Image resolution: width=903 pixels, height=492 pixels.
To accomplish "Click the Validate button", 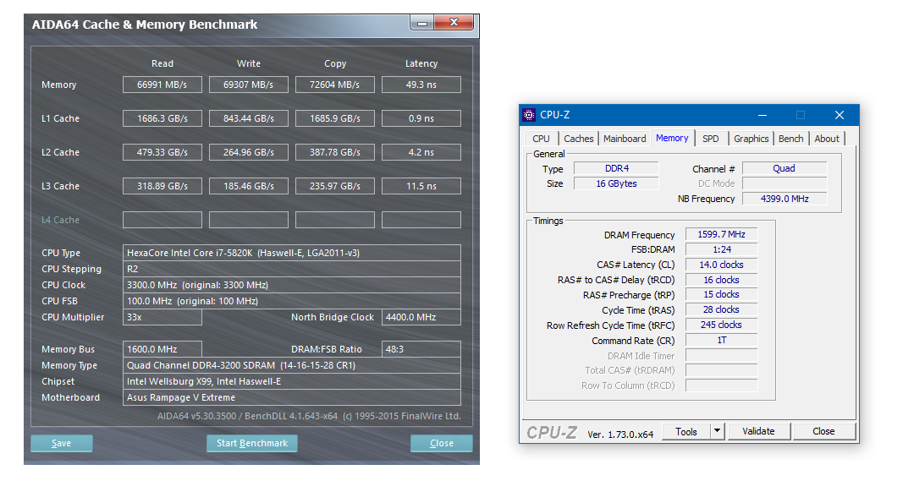I will click(x=758, y=431).
